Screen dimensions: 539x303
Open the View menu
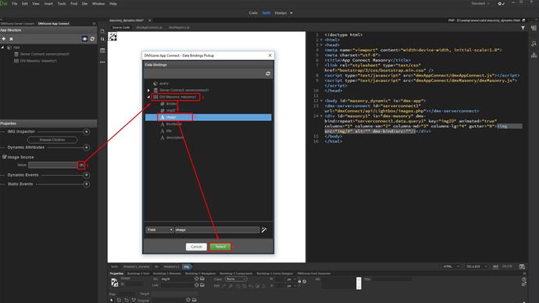pos(35,4)
